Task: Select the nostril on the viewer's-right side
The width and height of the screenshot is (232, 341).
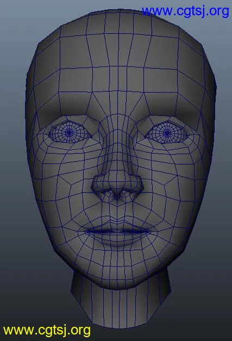Action: [127, 192]
